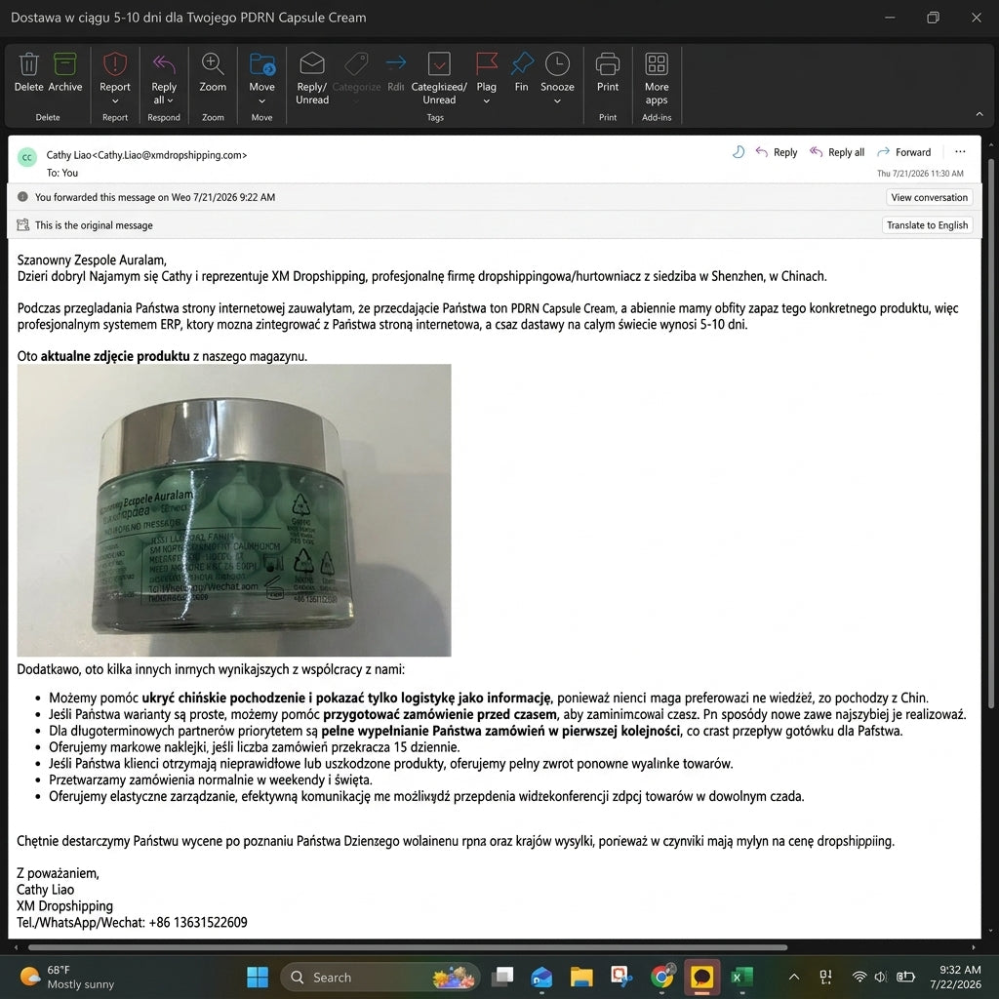Click the blue arrow Rdli icon
999x999 pixels.
(396, 62)
